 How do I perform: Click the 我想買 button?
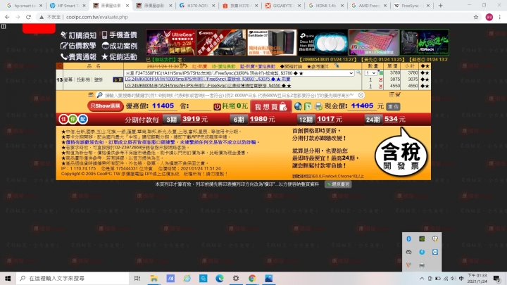click(271, 107)
